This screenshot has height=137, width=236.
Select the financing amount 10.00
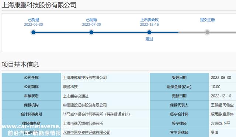[215, 87]
